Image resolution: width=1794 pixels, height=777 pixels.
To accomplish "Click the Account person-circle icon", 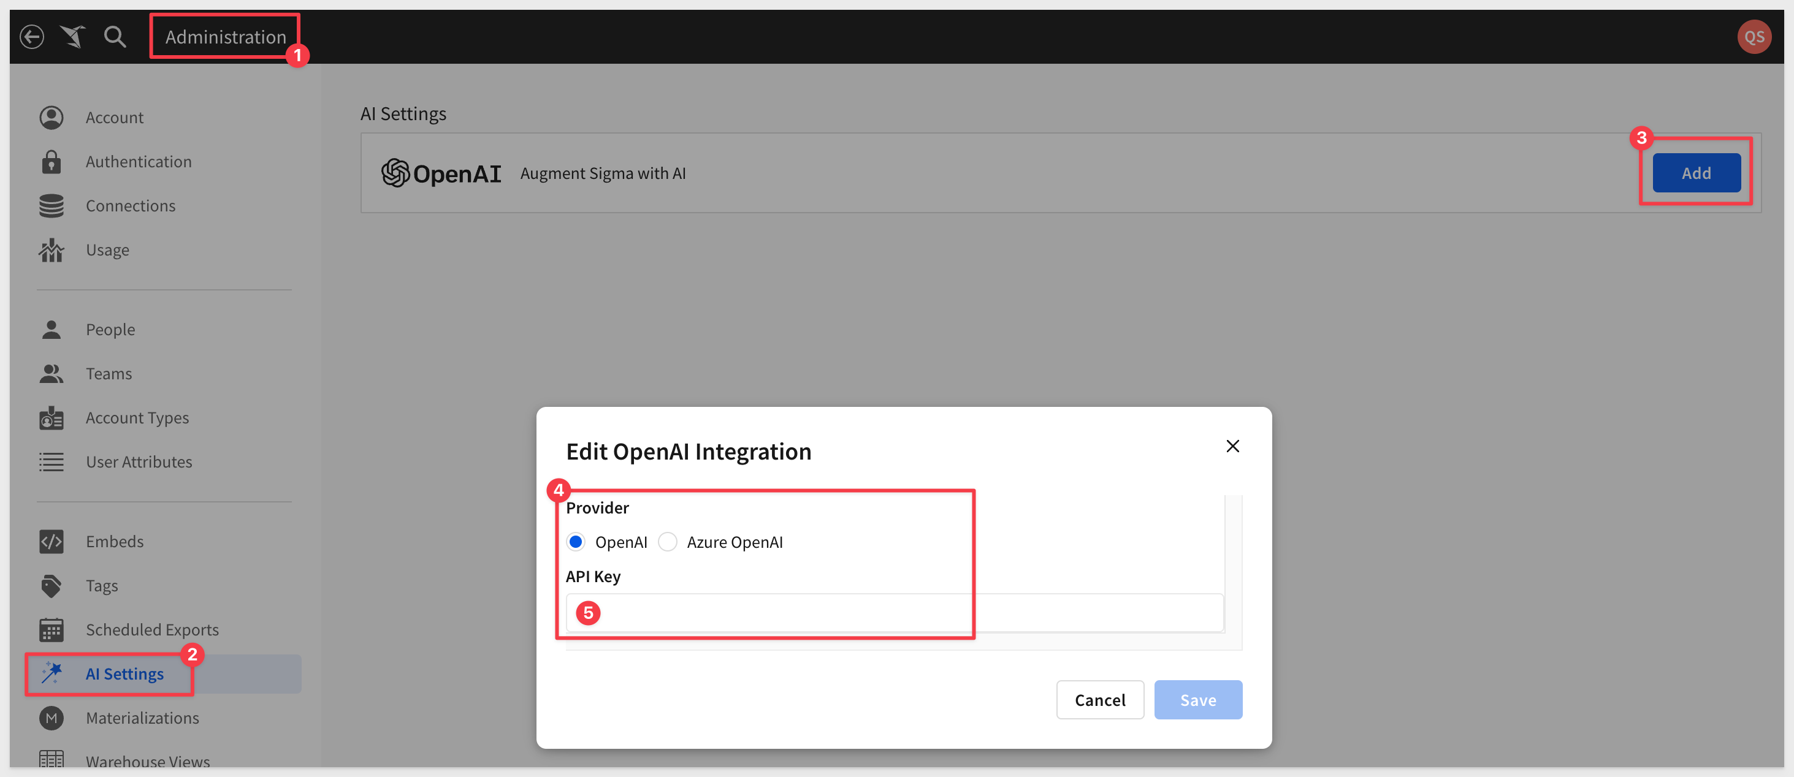I will tap(52, 118).
